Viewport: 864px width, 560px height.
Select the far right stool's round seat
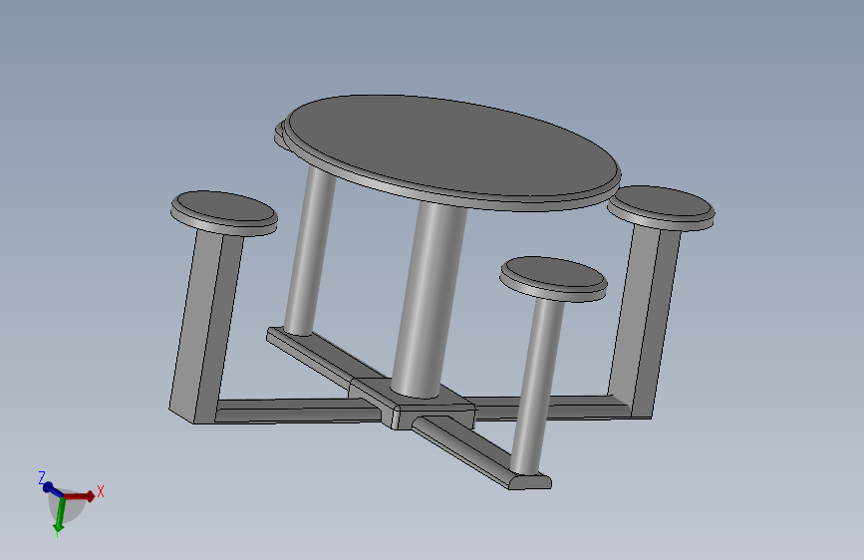[x=661, y=207]
